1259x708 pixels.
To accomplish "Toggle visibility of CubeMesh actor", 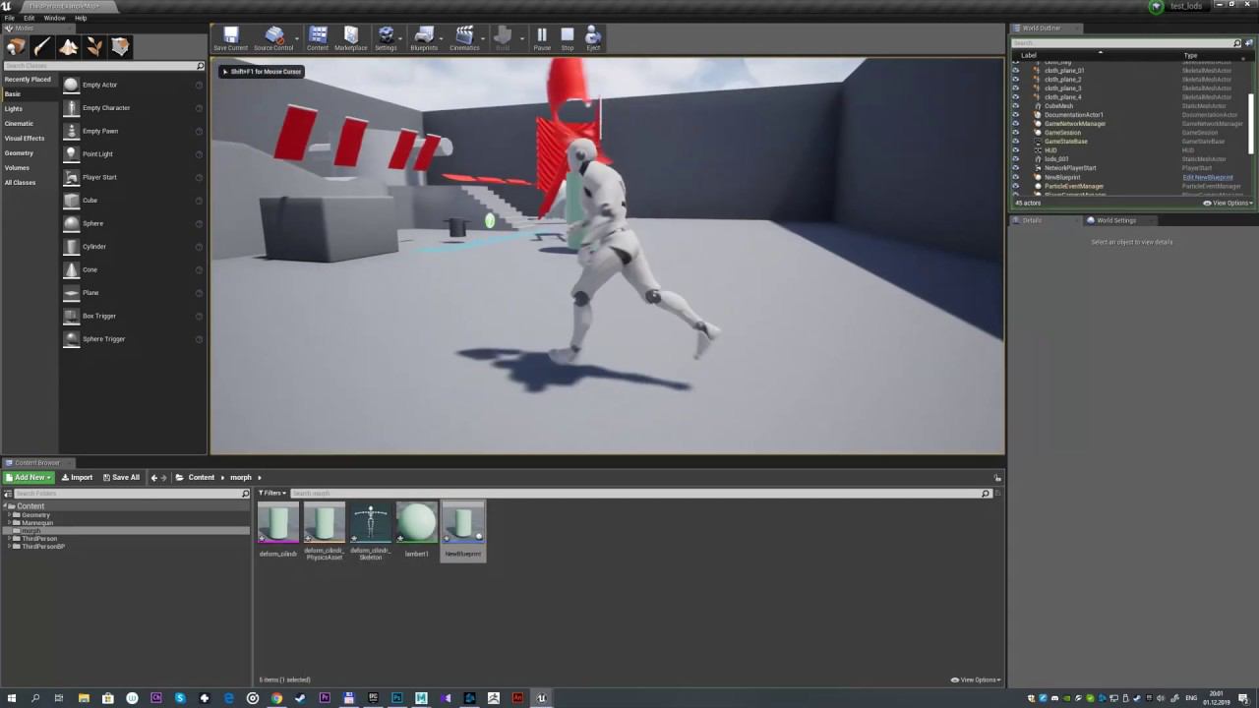I will click(1016, 106).
